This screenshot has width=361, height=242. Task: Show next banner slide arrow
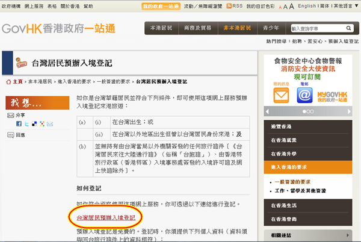[349, 111]
